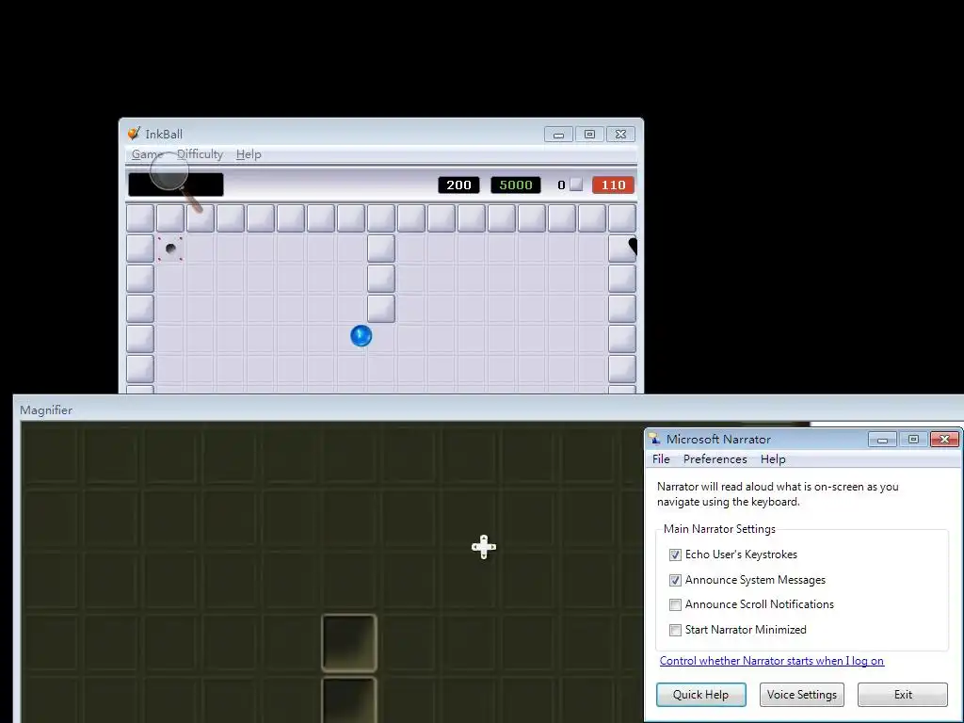Viewport: 964px width, 723px height.
Task: Click the Quick Help button
Action: (700, 695)
